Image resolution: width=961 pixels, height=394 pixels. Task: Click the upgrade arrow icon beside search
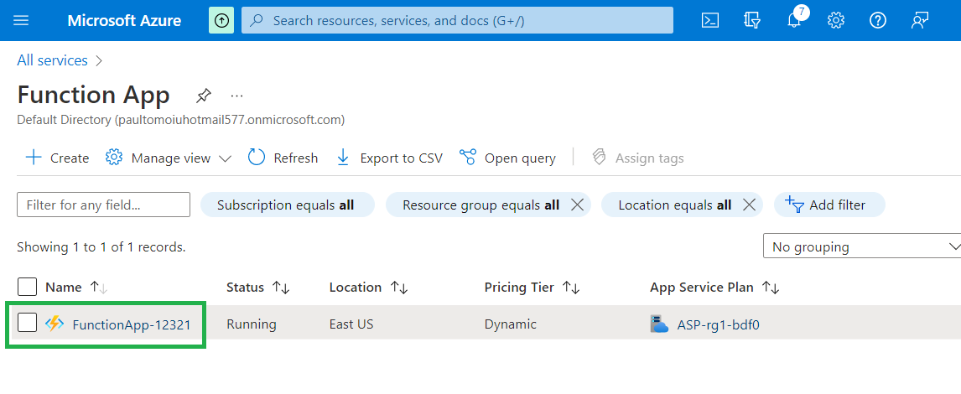tap(221, 20)
